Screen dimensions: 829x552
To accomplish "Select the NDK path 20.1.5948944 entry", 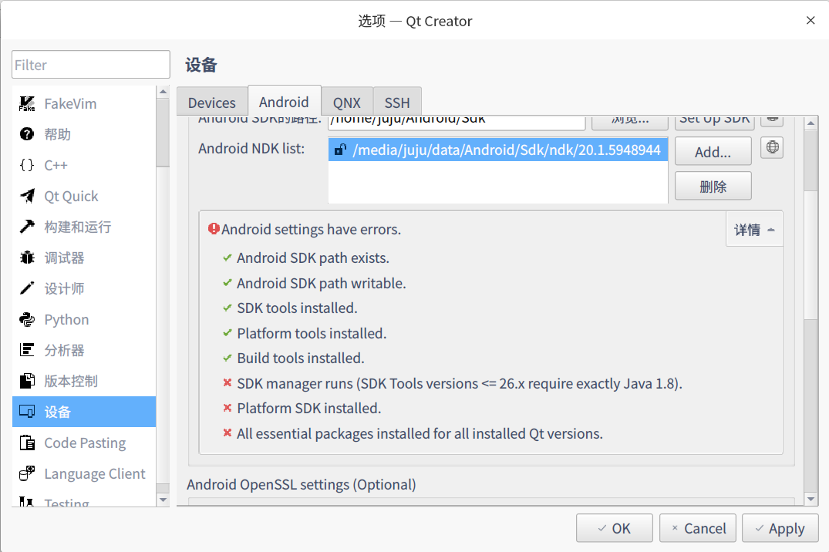I will [x=498, y=150].
